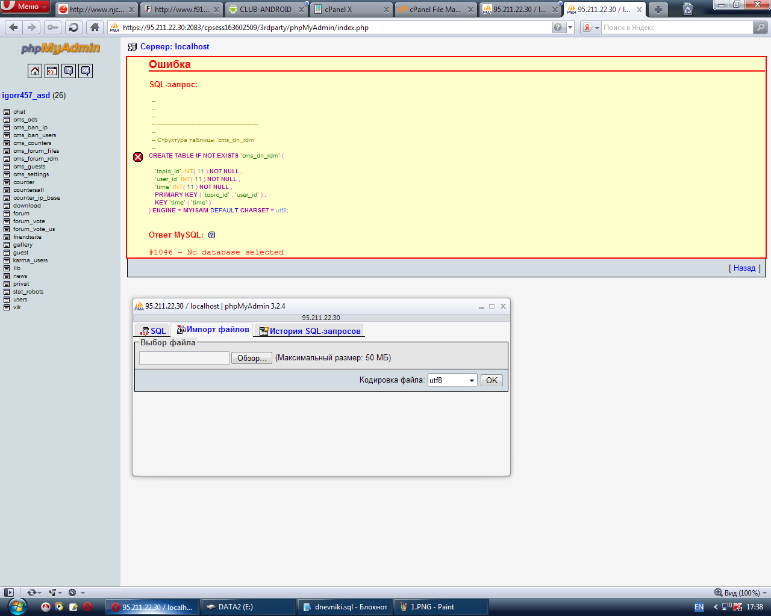Click the Обзор... browse button
Viewport: 771px width, 616px height.
[251, 358]
